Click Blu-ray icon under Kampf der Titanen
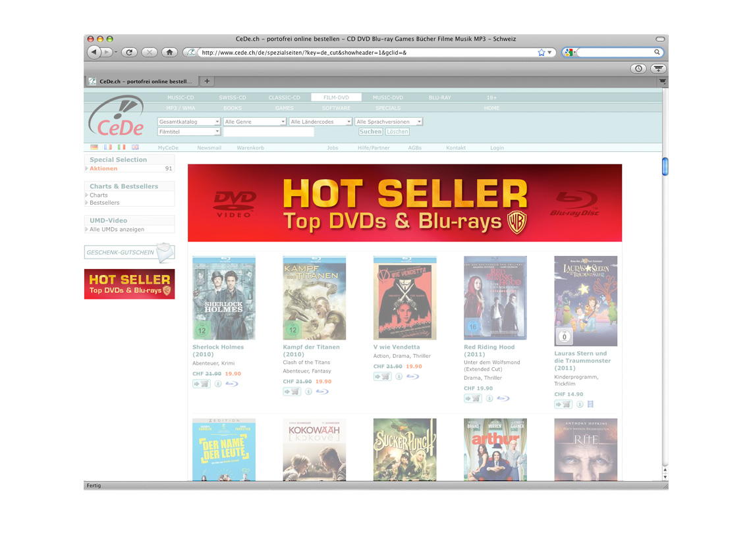This screenshot has height=533, width=751. 322,392
